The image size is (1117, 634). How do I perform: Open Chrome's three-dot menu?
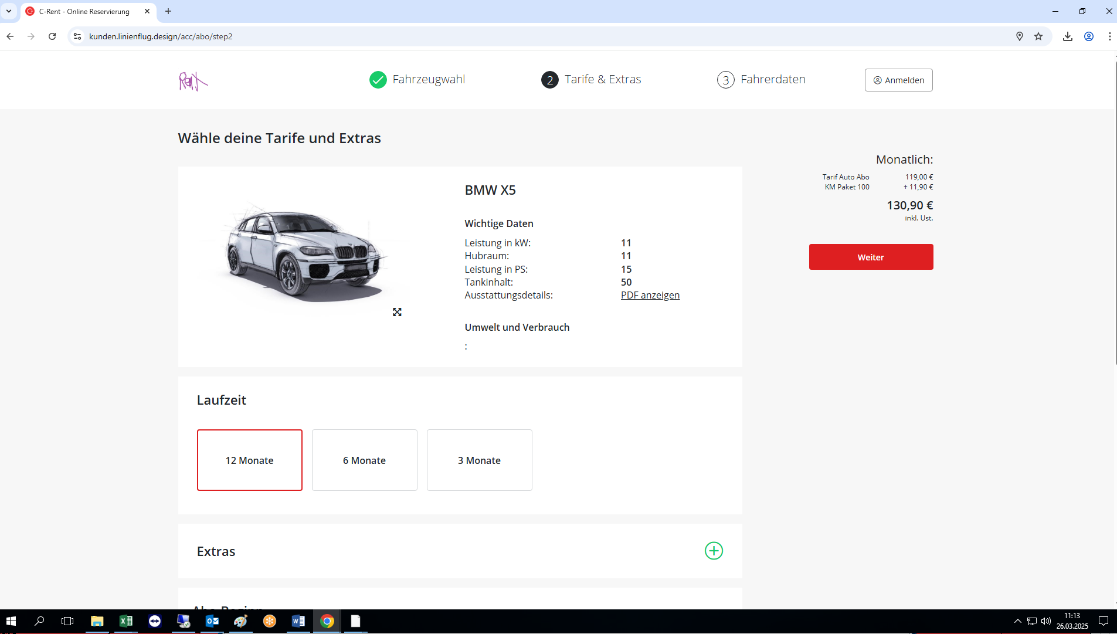pos(1109,36)
